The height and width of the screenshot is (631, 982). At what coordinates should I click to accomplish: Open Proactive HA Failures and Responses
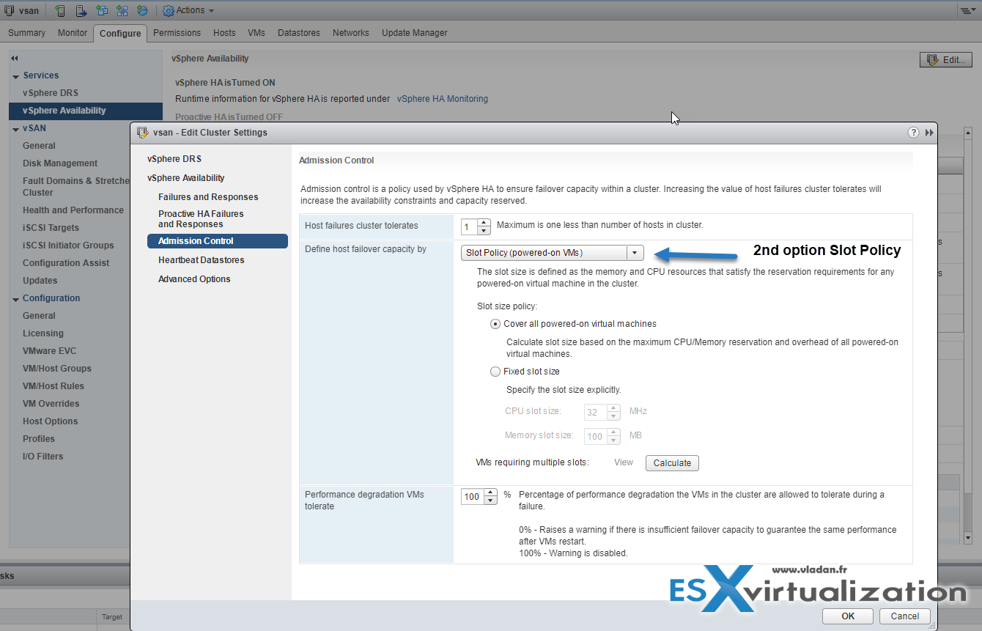[x=201, y=219]
